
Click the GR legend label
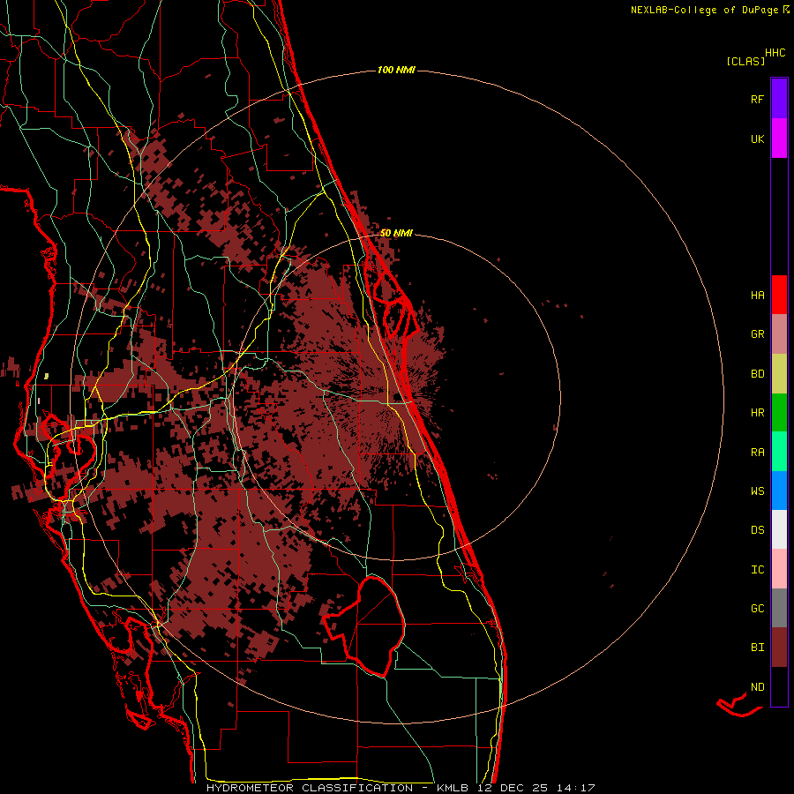tap(757, 334)
